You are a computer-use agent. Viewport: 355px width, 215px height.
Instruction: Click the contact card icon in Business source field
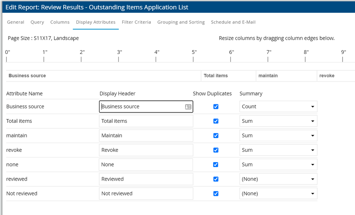[x=188, y=107]
